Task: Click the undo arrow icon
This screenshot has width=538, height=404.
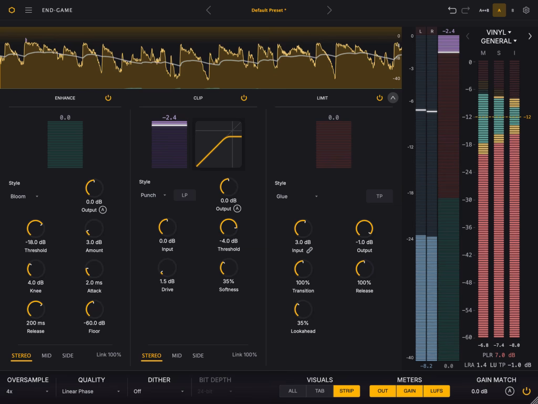Action: [452, 11]
